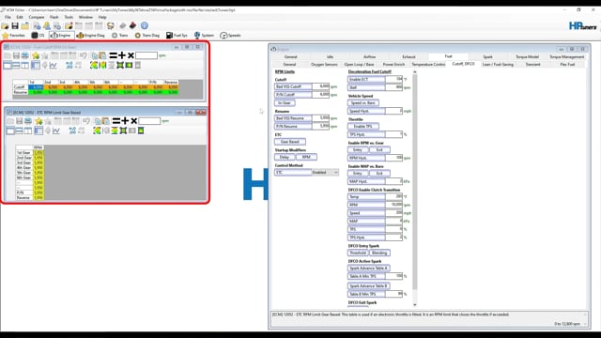Click the In Gear cutoff button
601x338 pixels.
[285, 102]
